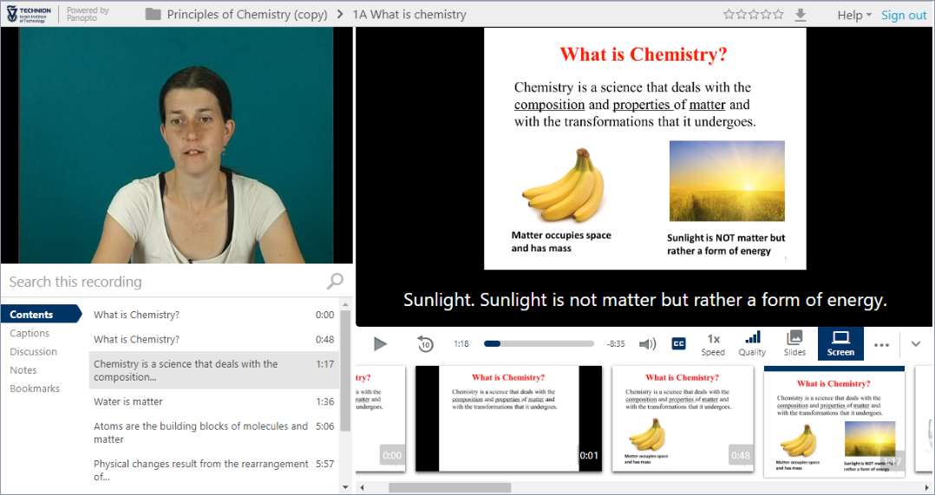Jump to 'Atoms are the building blocks' entry

(x=214, y=433)
